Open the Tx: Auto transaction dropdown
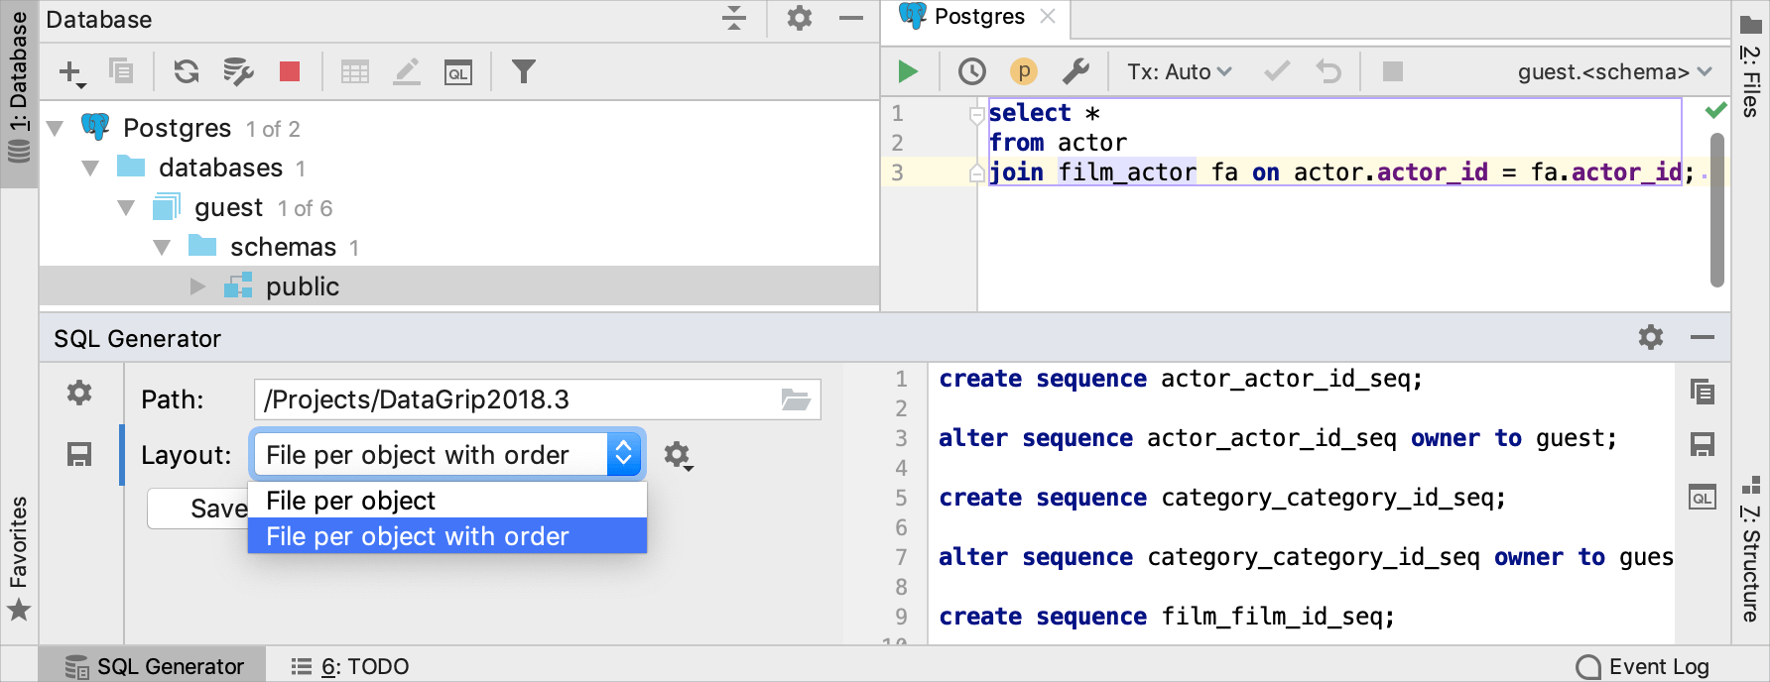This screenshot has width=1770, height=682. [1179, 71]
